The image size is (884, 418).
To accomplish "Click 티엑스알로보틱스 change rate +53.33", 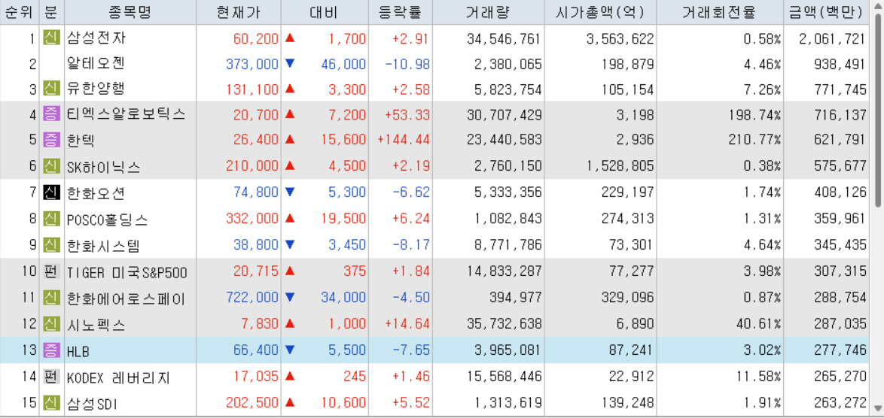I will (407, 114).
